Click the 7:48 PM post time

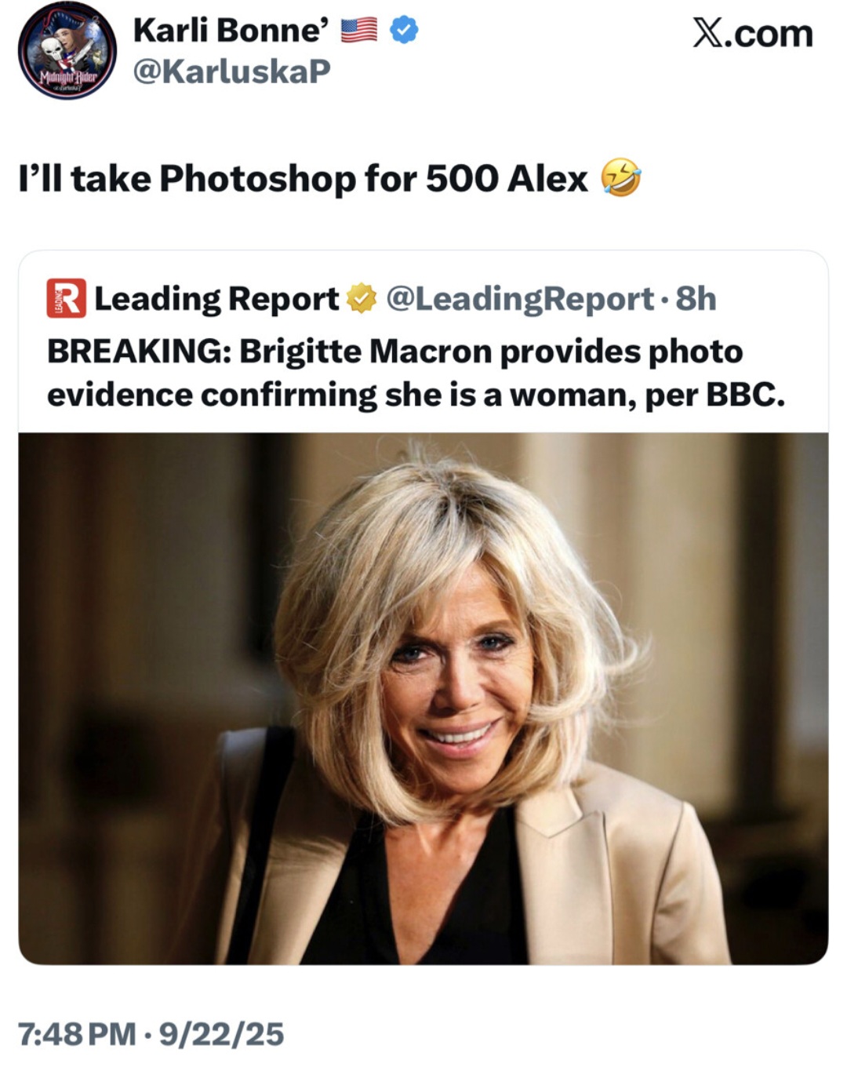[77, 1033]
